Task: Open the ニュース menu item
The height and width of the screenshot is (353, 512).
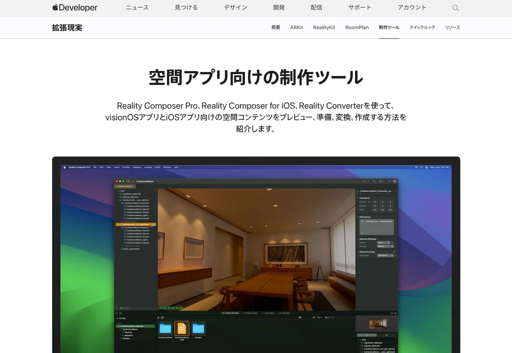Action: 137,8
